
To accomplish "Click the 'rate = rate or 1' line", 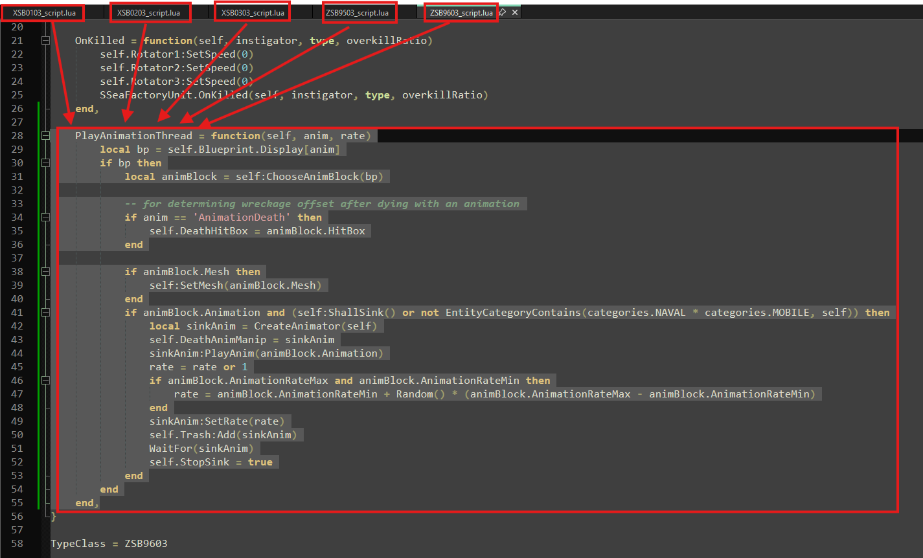I will [x=198, y=367].
